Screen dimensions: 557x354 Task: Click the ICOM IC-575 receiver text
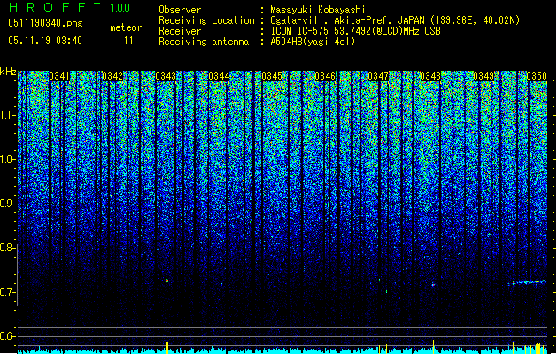[355, 31]
